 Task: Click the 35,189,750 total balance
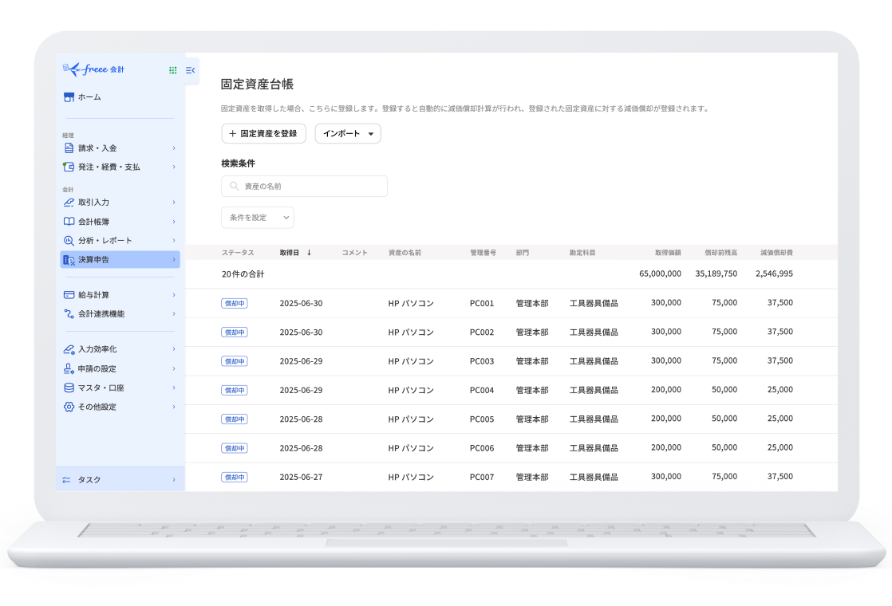point(716,273)
